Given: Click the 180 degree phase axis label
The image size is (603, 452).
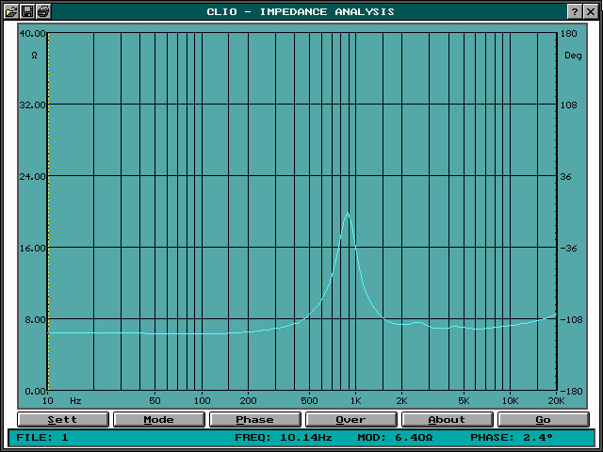Looking at the screenshot, I should pyautogui.click(x=569, y=34).
